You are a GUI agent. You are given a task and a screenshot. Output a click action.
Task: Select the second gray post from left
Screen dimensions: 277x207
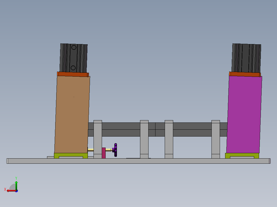click(144, 139)
